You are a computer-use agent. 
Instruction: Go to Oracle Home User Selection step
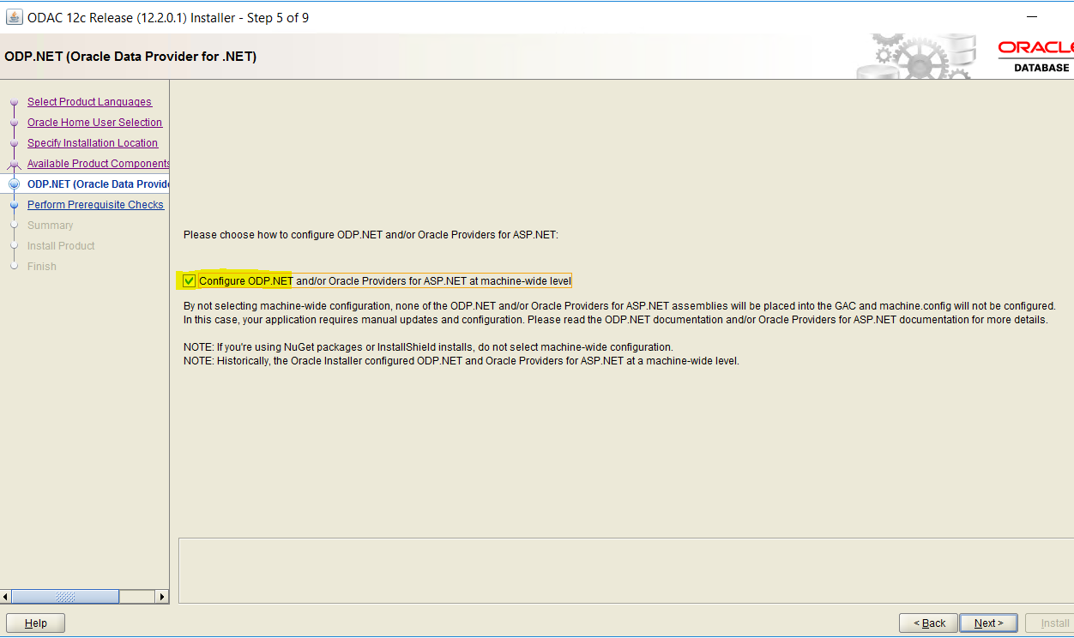(x=94, y=123)
